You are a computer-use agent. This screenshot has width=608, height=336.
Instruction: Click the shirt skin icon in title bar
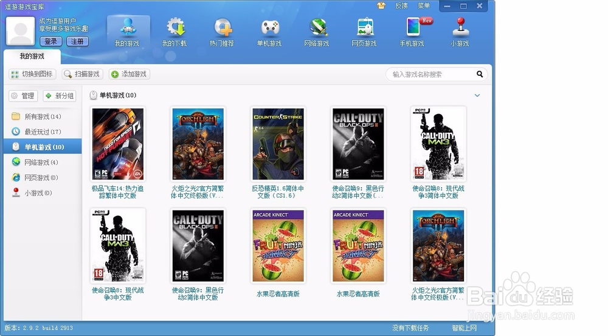tap(381, 5)
